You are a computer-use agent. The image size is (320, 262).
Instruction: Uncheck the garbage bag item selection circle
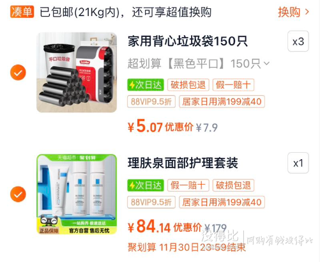18,72
